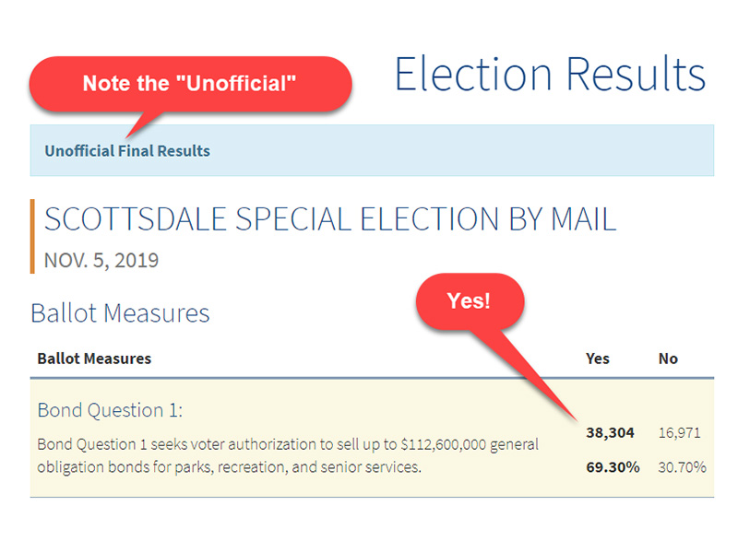Click the "Ballot Measures" section heading
Viewport: 738px width, 553px height.
tap(120, 313)
